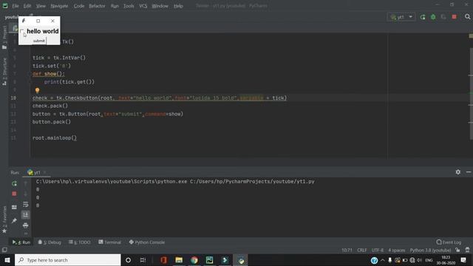Click the Structure tool window sidebar tab
The width and height of the screenshot is (473, 266).
pos(4,72)
